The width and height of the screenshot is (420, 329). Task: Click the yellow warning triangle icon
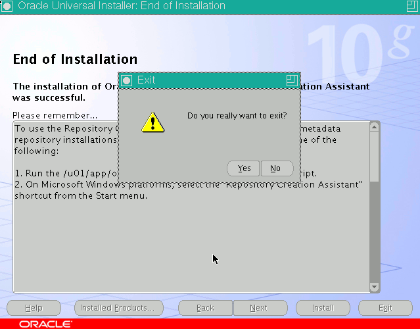click(x=152, y=122)
